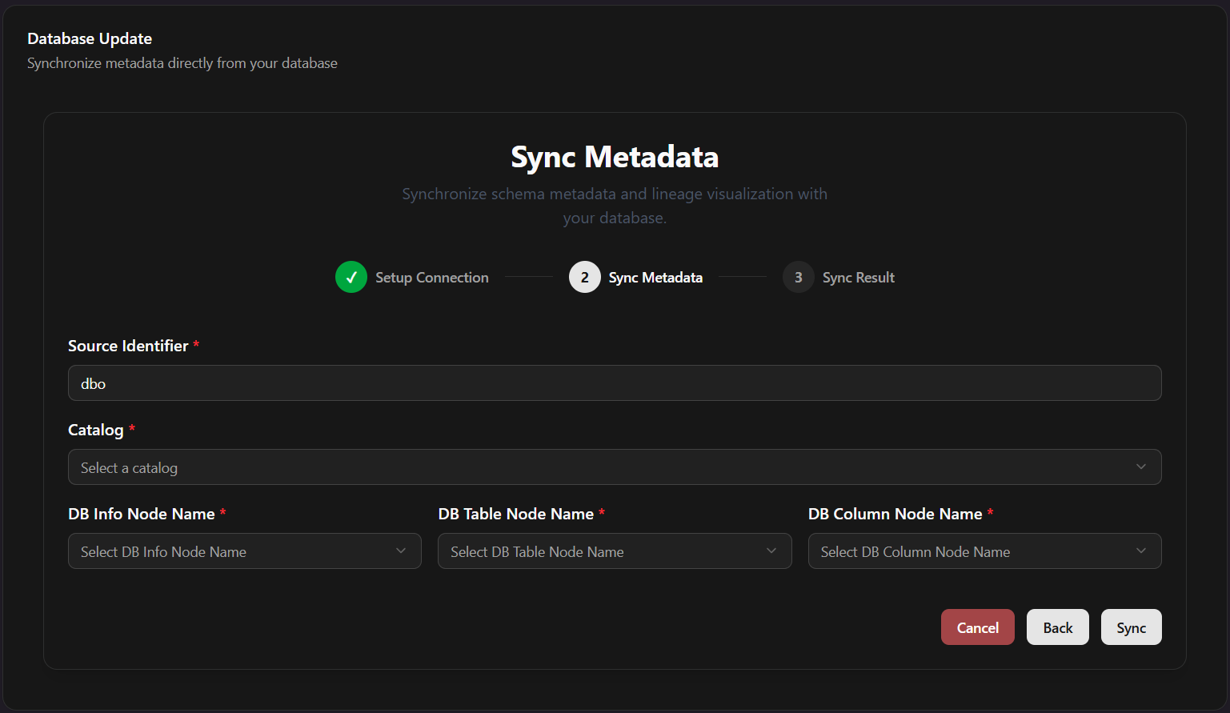Open the Catalog dropdown

click(x=615, y=467)
